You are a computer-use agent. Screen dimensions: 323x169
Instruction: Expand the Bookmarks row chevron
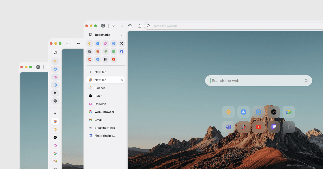122,35
